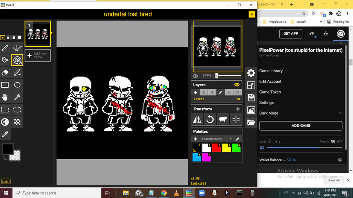Toggle Dark Mode setting
This screenshot has height=198, width=353.
(x=300, y=113)
